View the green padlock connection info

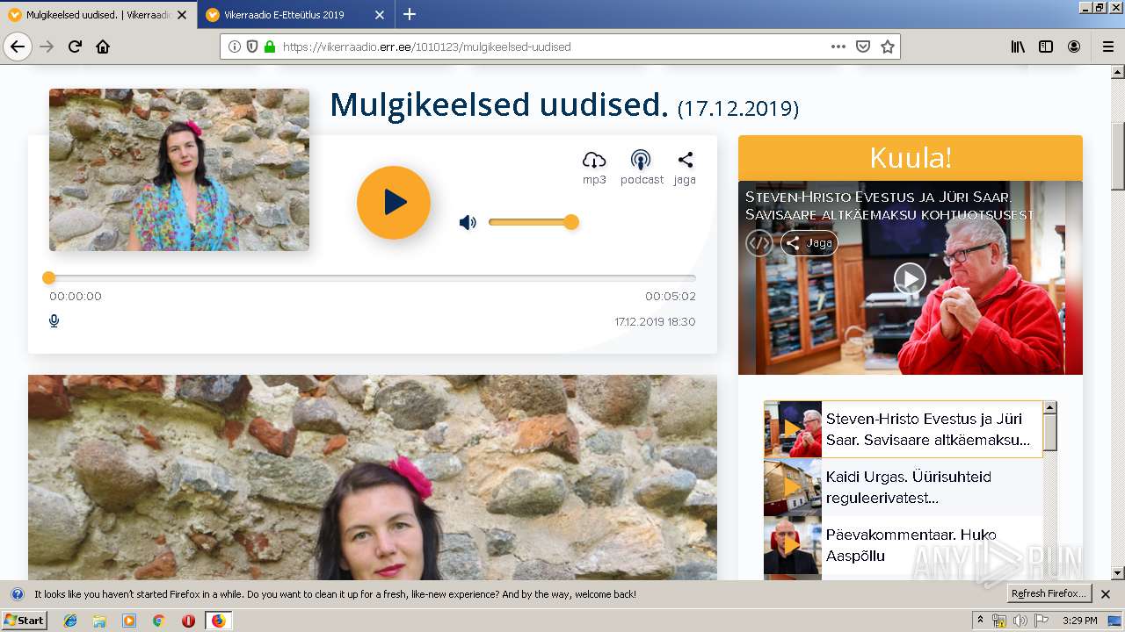(x=269, y=47)
